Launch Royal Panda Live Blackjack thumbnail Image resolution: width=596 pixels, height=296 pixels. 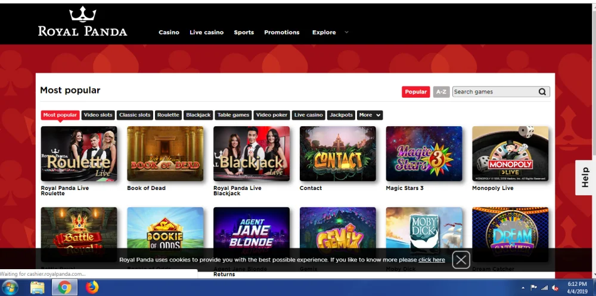[x=252, y=154]
